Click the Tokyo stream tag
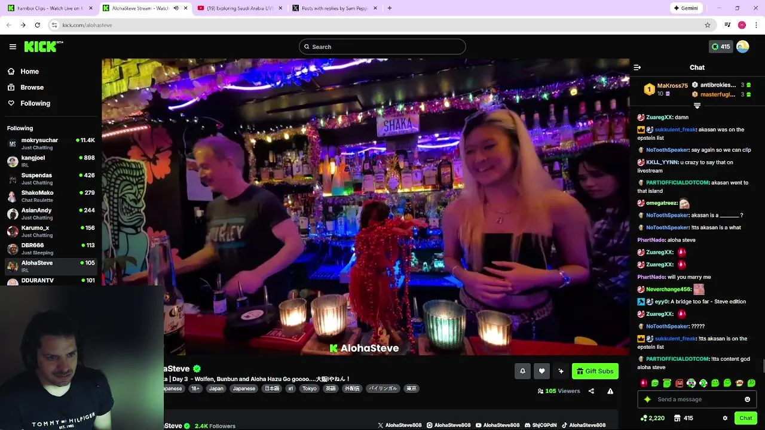This screenshot has height=430, width=765. [x=310, y=388]
